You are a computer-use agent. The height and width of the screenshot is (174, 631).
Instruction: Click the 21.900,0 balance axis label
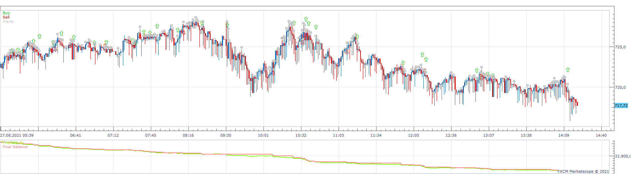pyautogui.click(x=622, y=156)
